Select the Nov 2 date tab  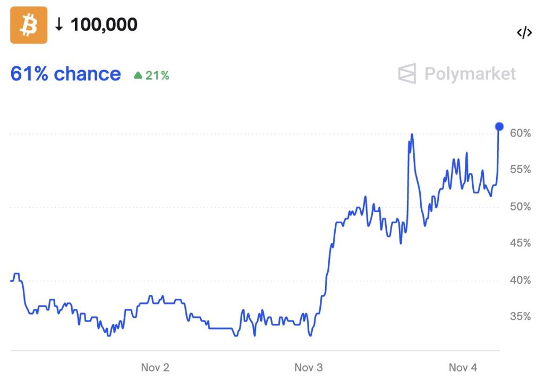(155, 367)
